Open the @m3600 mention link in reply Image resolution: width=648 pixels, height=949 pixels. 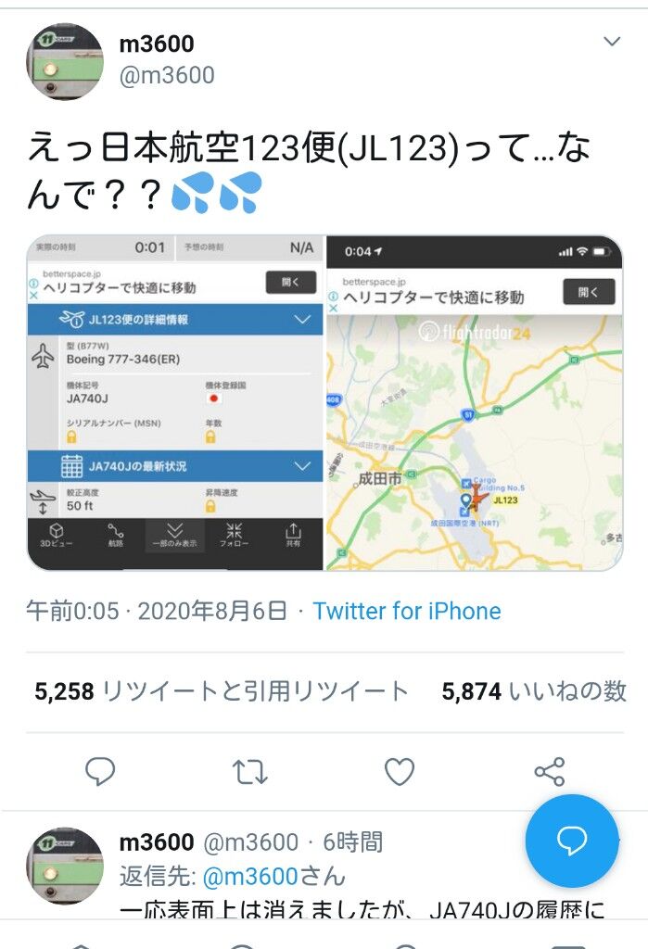[x=249, y=877]
